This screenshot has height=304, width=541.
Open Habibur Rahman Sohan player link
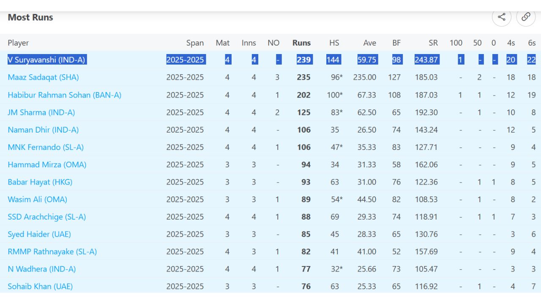tap(64, 95)
